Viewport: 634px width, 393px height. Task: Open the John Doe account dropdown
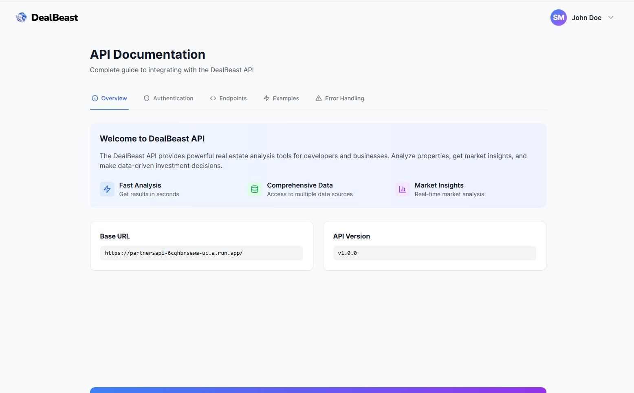tap(586, 18)
